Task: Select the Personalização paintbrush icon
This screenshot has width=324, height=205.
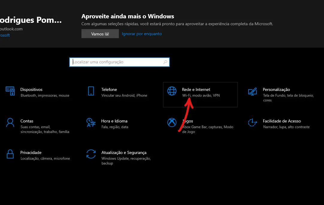Action: (x=252, y=91)
